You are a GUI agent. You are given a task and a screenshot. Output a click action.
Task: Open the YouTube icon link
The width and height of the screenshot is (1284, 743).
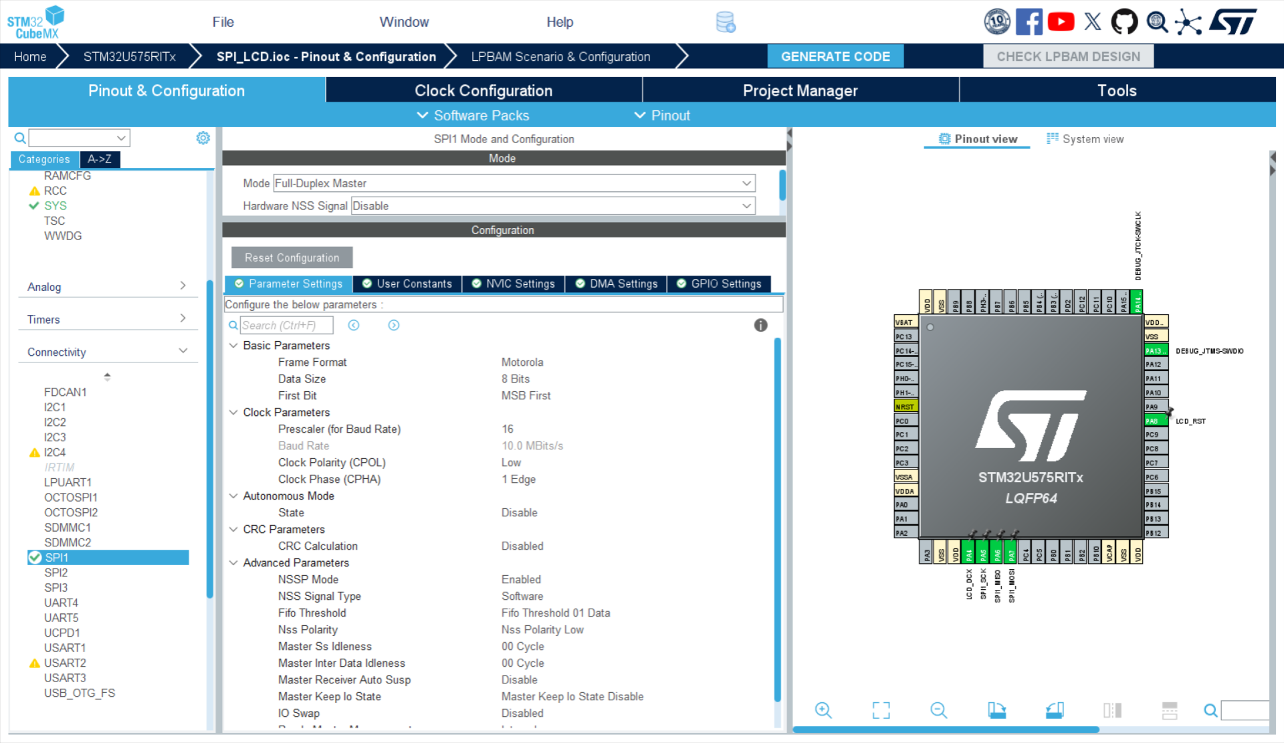[1061, 22]
